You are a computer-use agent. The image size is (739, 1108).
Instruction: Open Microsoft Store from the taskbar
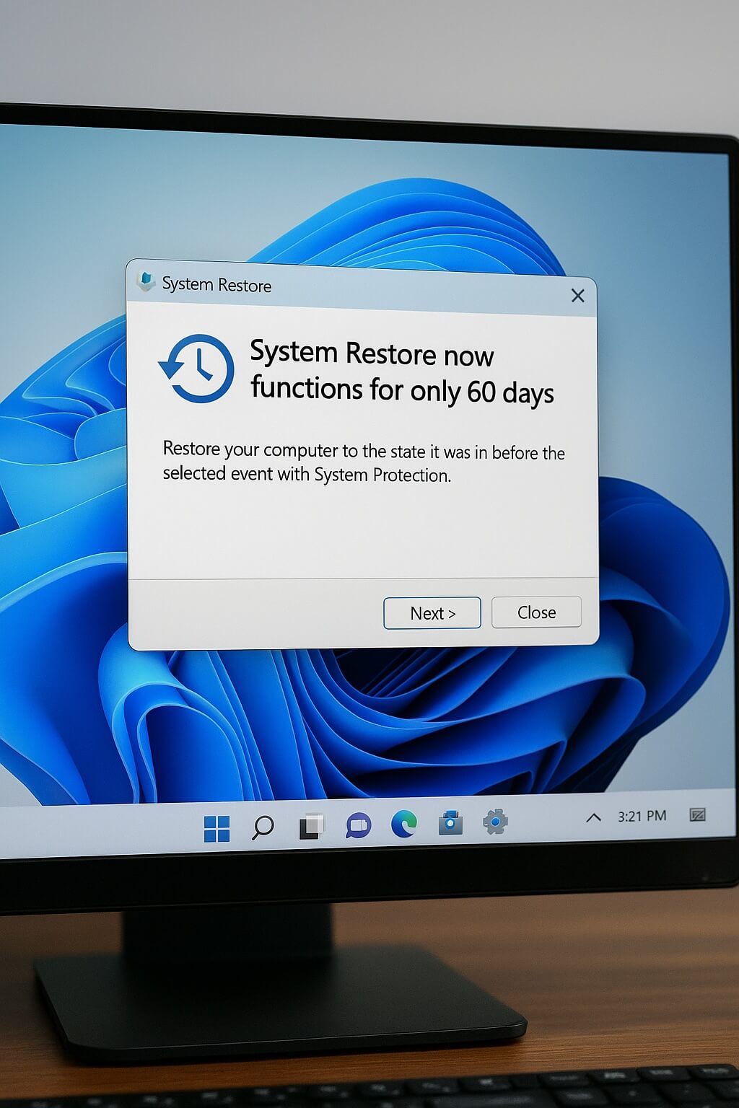click(450, 822)
